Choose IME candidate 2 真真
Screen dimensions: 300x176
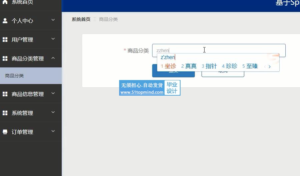pos(189,66)
